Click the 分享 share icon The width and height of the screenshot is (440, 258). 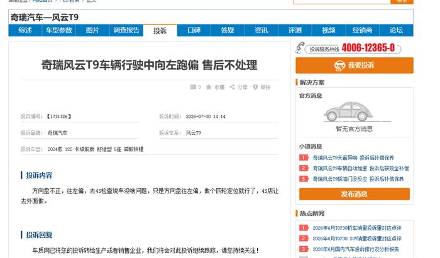[232, 87]
